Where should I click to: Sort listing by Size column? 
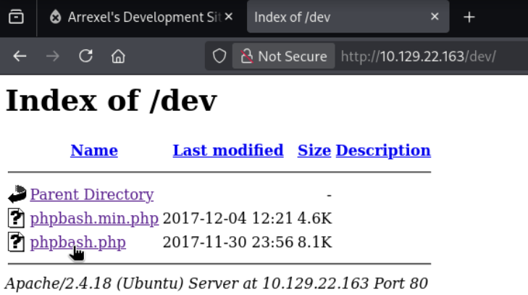coord(314,150)
